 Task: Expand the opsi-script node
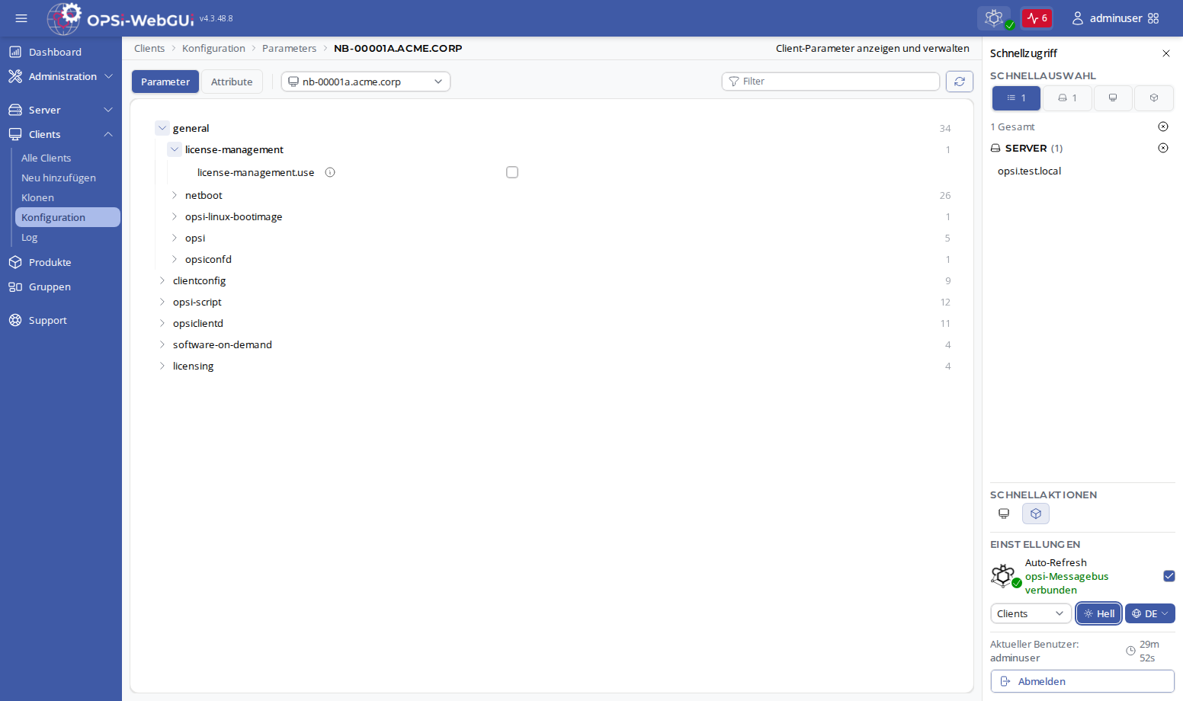pyautogui.click(x=162, y=302)
